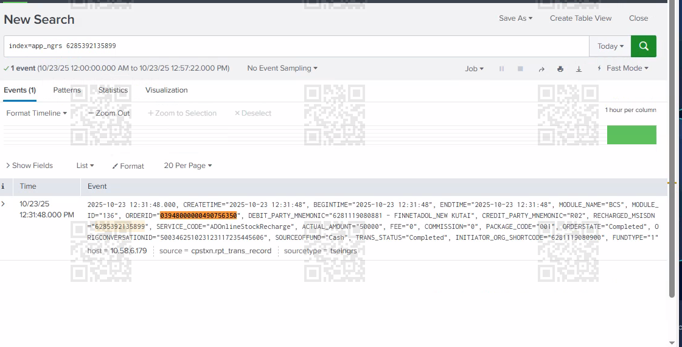
Task: Open 20 Per Page dropdown
Action: pyautogui.click(x=188, y=166)
